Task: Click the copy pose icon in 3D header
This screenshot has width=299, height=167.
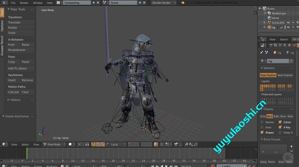Action: [186, 144]
